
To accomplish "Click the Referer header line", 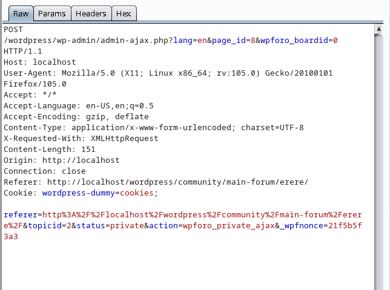I will (x=156, y=182).
